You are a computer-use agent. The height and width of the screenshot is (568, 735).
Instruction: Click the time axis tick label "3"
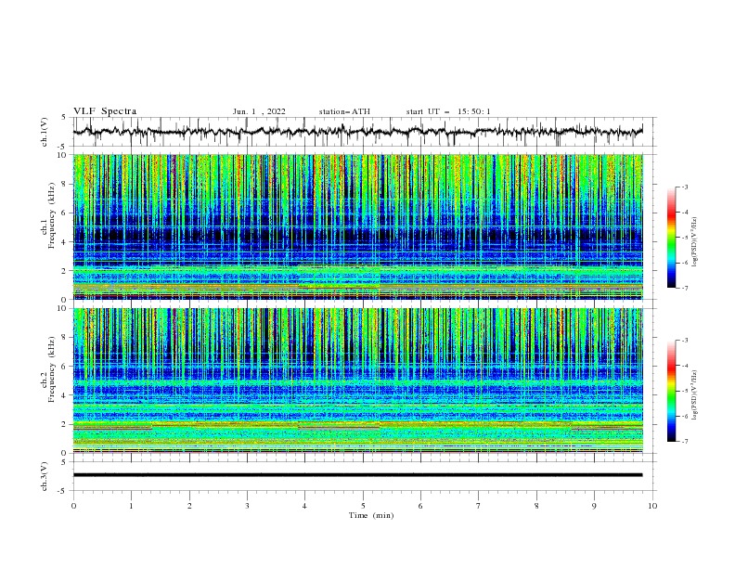[247, 506]
